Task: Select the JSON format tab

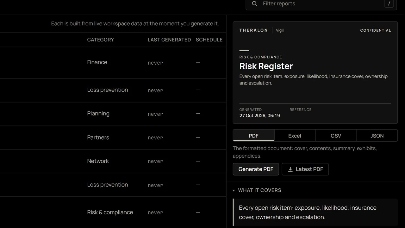Action: (377, 135)
